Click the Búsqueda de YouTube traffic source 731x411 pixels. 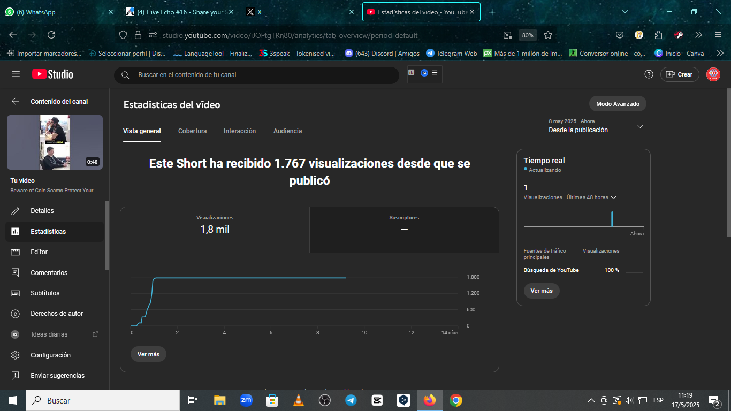click(551, 270)
